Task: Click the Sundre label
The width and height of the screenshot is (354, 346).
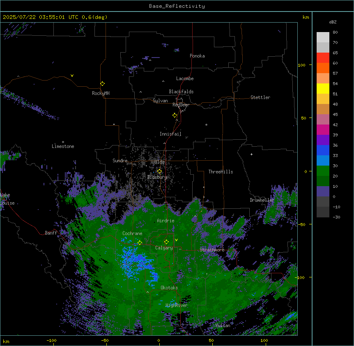Action: tap(120, 161)
